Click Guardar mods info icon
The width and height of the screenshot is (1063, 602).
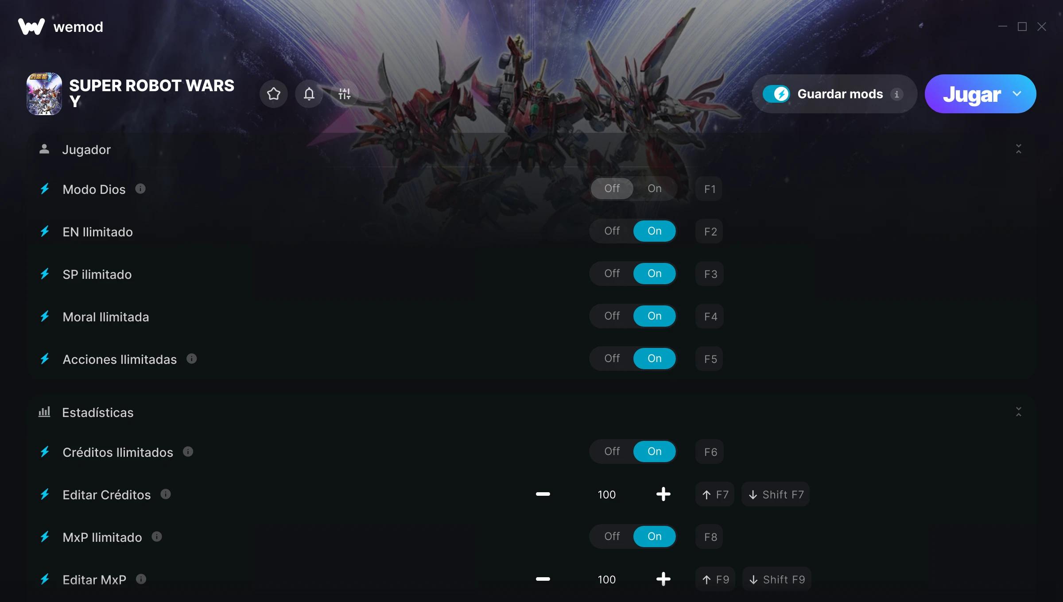click(897, 94)
